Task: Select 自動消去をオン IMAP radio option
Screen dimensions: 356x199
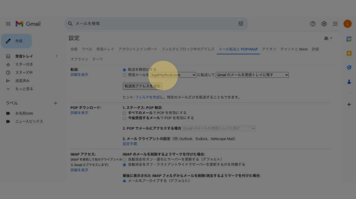Action: point(124,159)
